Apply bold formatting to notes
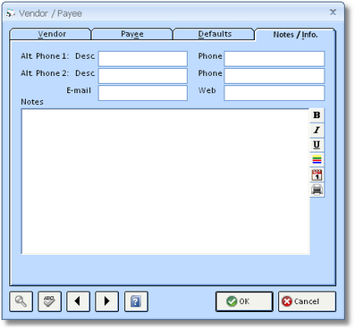 click(x=317, y=115)
